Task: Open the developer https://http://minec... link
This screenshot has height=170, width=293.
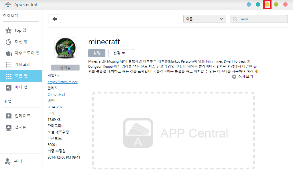Action: click(64, 82)
